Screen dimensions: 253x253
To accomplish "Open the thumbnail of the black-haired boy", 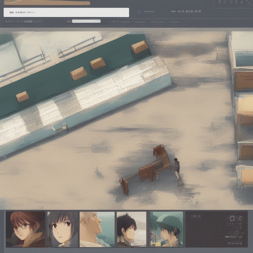I will click(131, 229).
